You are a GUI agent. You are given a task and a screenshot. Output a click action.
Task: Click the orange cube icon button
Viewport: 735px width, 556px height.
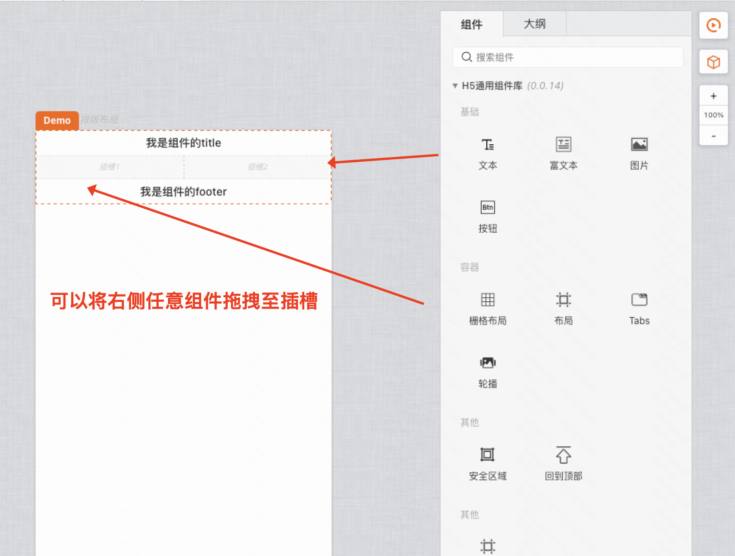click(x=713, y=62)
